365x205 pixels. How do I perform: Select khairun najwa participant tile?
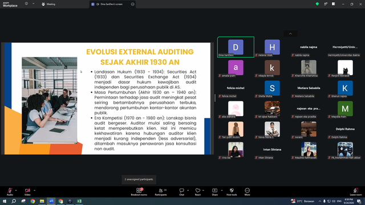345,88
